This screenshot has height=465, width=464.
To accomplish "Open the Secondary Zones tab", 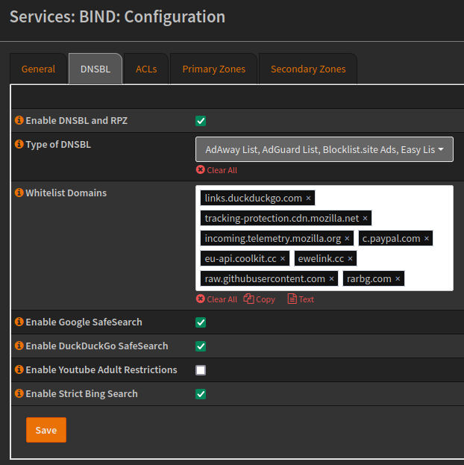I will coord(308,69).
